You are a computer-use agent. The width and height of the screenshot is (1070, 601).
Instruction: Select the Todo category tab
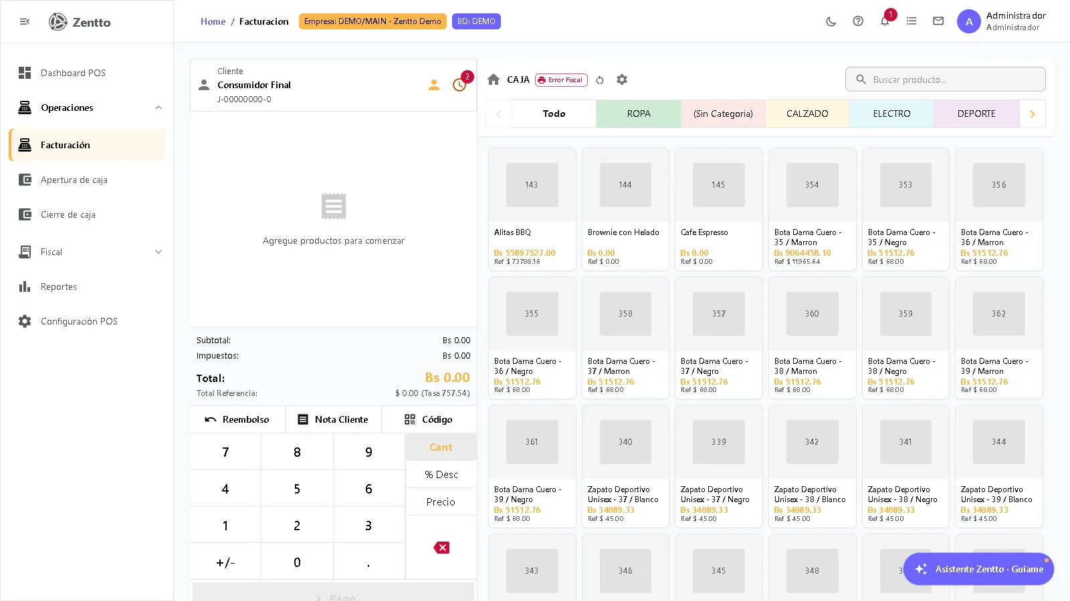[554, 114]
